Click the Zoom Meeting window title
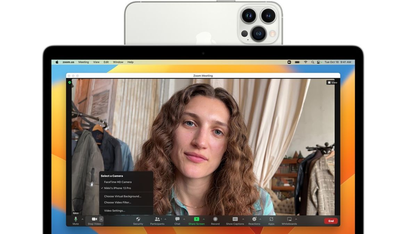417x234 pixels. point(203,76)
